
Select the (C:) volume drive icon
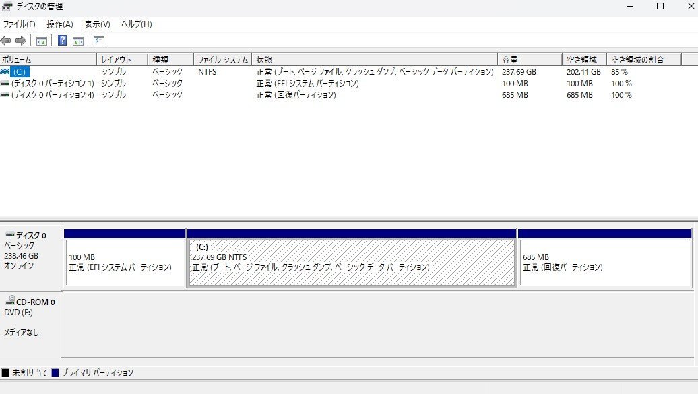click(5, 71)
